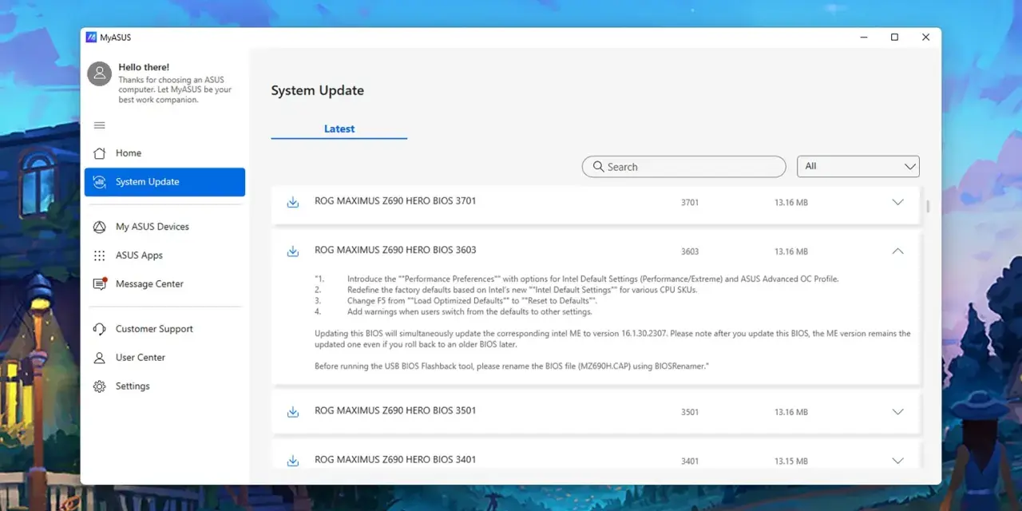Open User Center menu item
1022x511 pixels.
coord(164,358)
